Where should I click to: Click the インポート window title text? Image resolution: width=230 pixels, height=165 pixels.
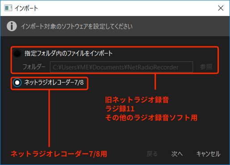(x=26, y=8)
